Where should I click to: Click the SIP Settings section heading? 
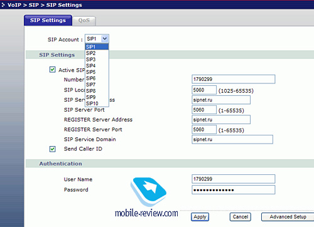click(x=57, y=55)
